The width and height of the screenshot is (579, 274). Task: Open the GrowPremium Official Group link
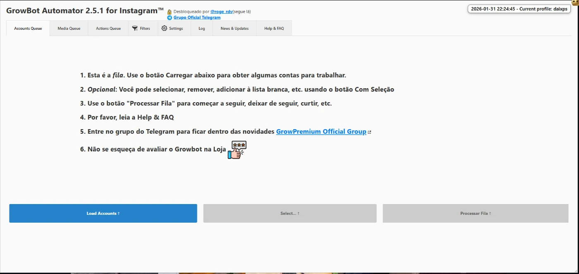[x=321, y=132]
